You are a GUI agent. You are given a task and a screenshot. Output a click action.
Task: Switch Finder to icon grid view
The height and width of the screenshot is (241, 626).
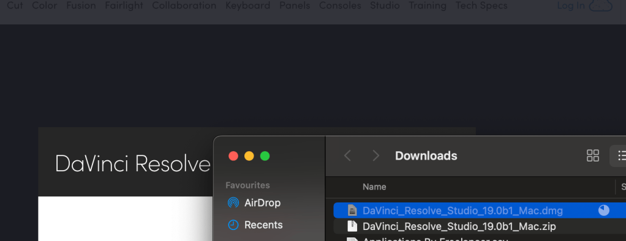click(x=593, y=155)
